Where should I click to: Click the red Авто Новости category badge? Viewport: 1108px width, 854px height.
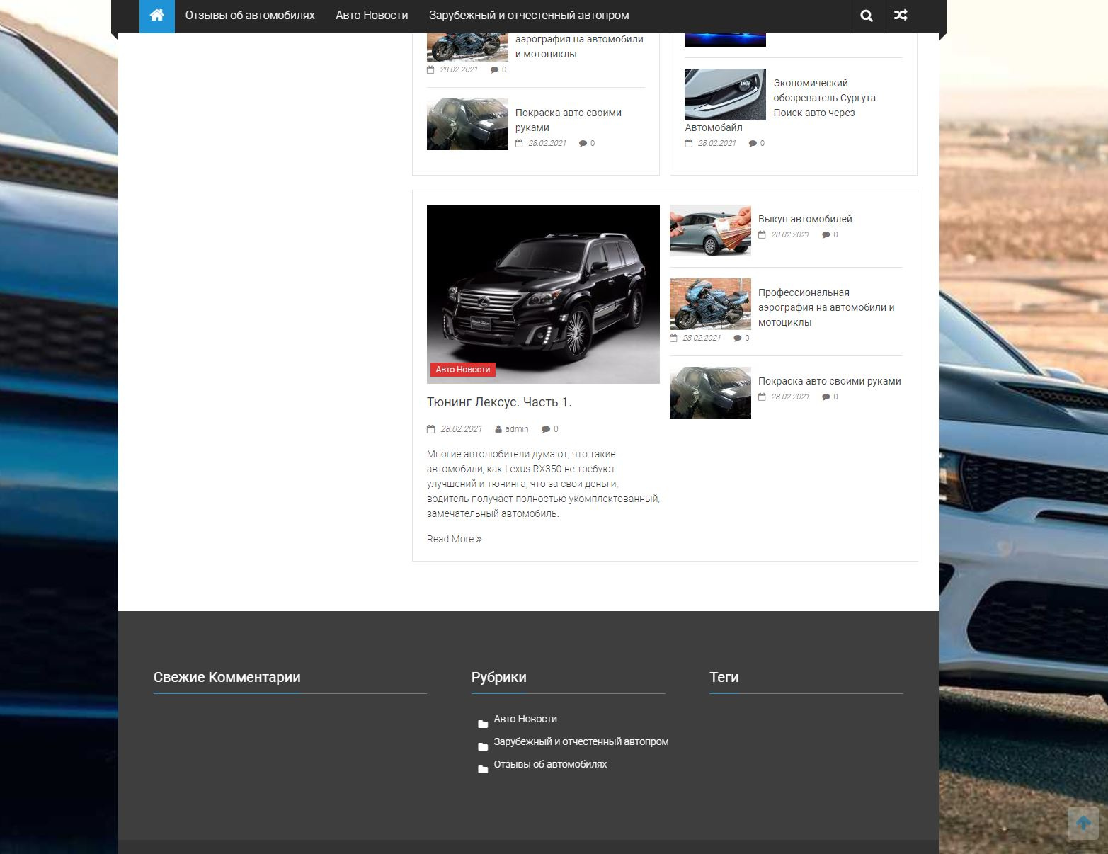tap(463, 370)
